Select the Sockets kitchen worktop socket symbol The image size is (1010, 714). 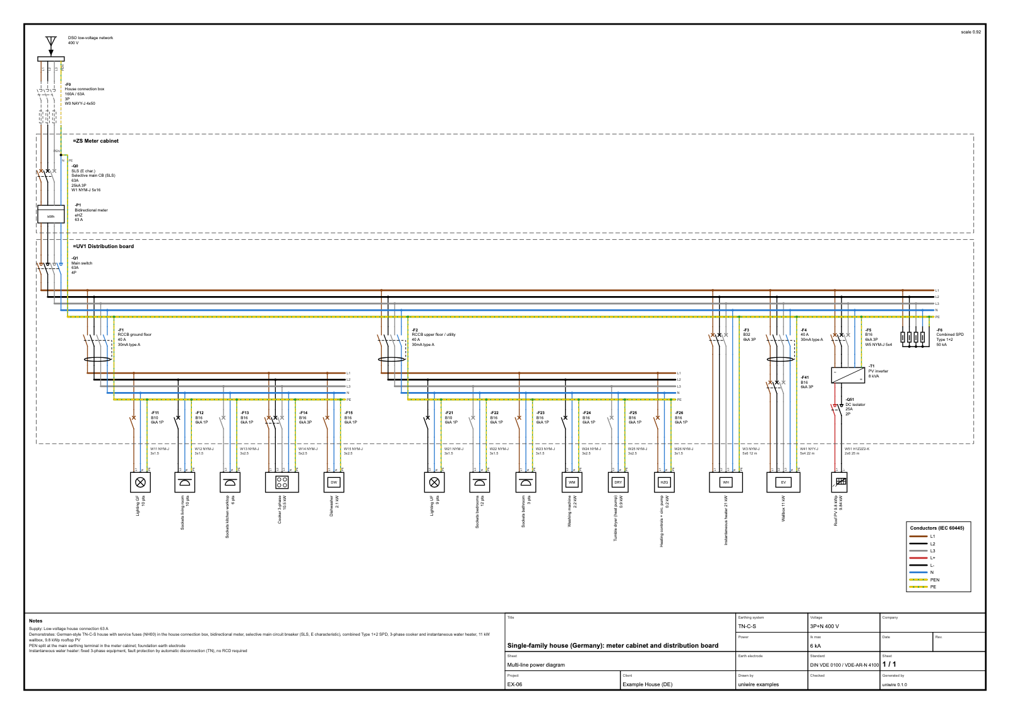[230, 482]
